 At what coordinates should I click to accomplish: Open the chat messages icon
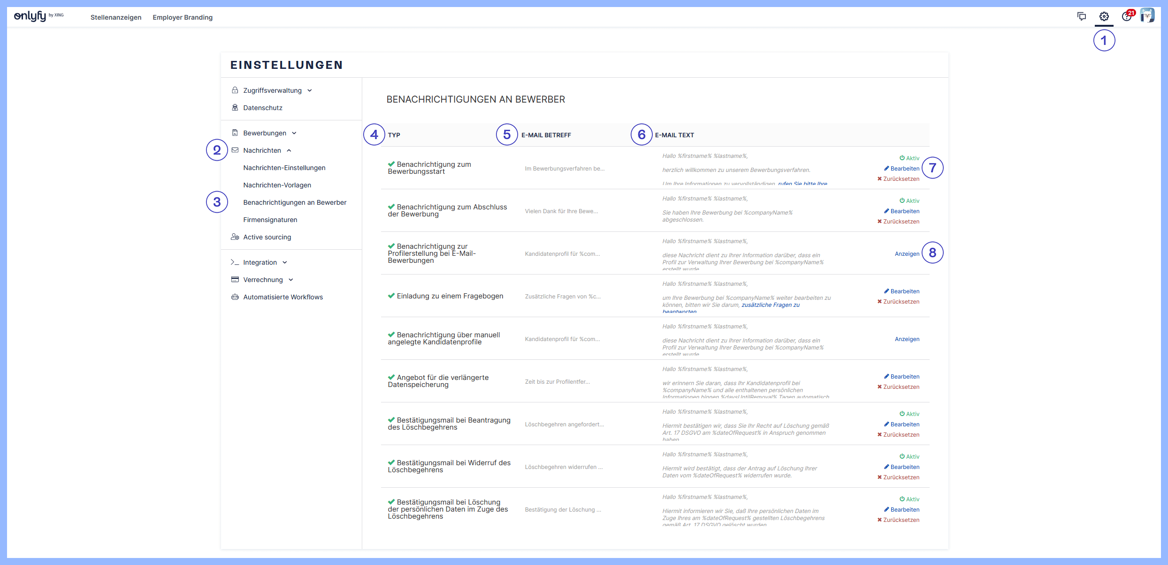pos(1082,17)
